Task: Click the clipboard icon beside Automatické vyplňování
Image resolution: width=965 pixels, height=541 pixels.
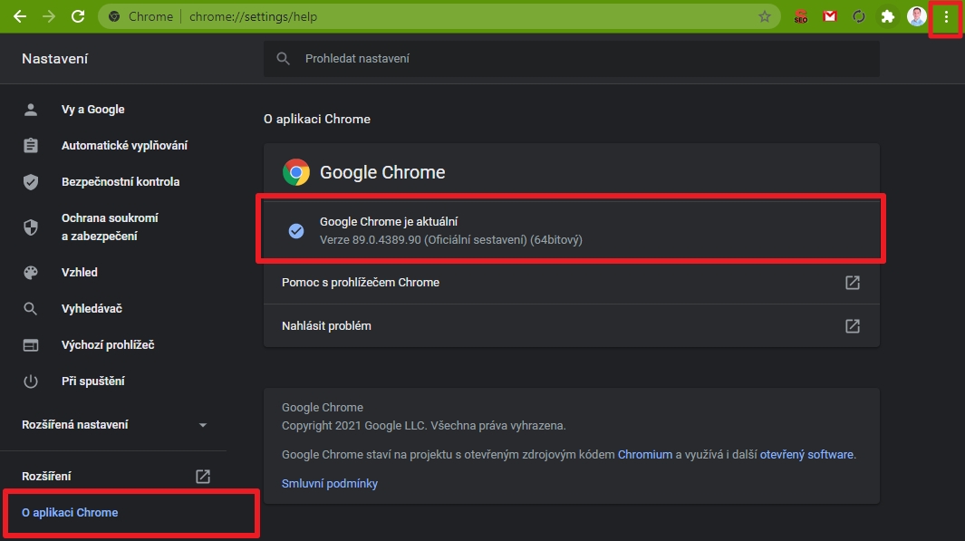Action: pos(30,145)
